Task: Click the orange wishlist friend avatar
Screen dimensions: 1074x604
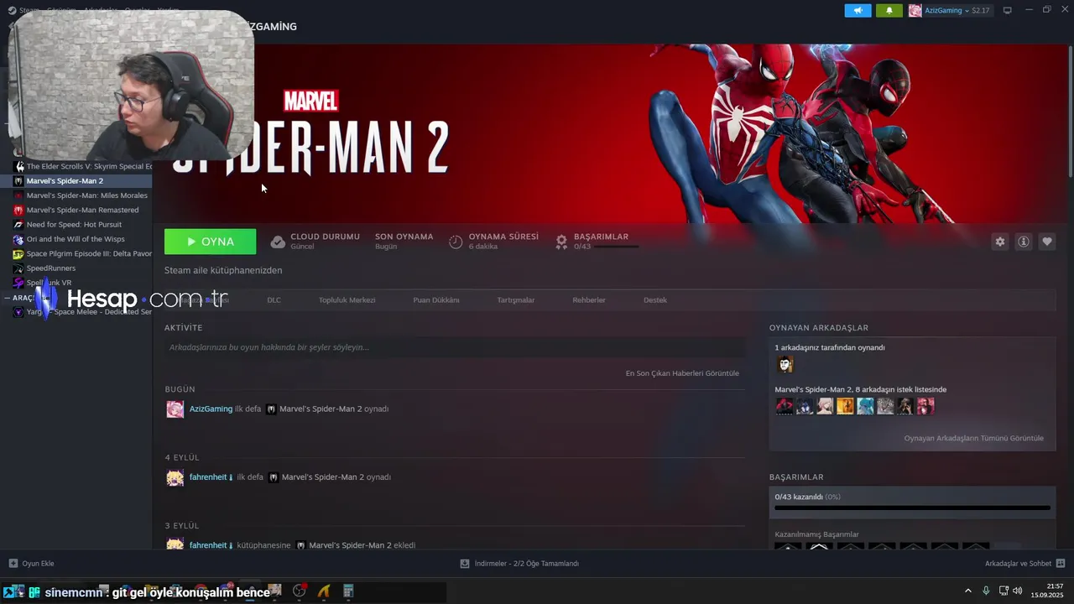Action: pos(845,406)
